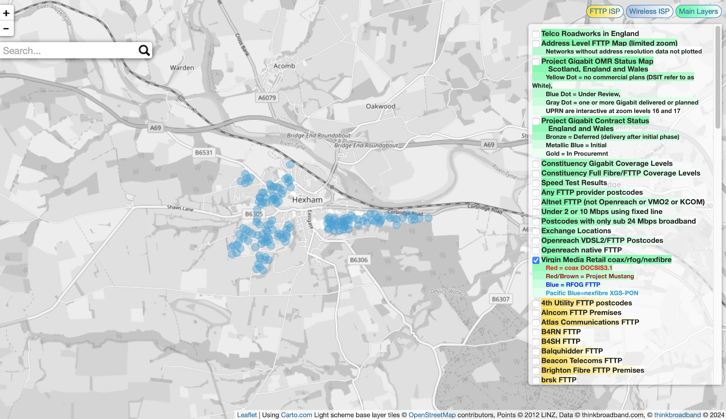Viewport: 726px width, 419px height.
Task: Show Telco Roadworks in England
Action: tap(536, 34)
